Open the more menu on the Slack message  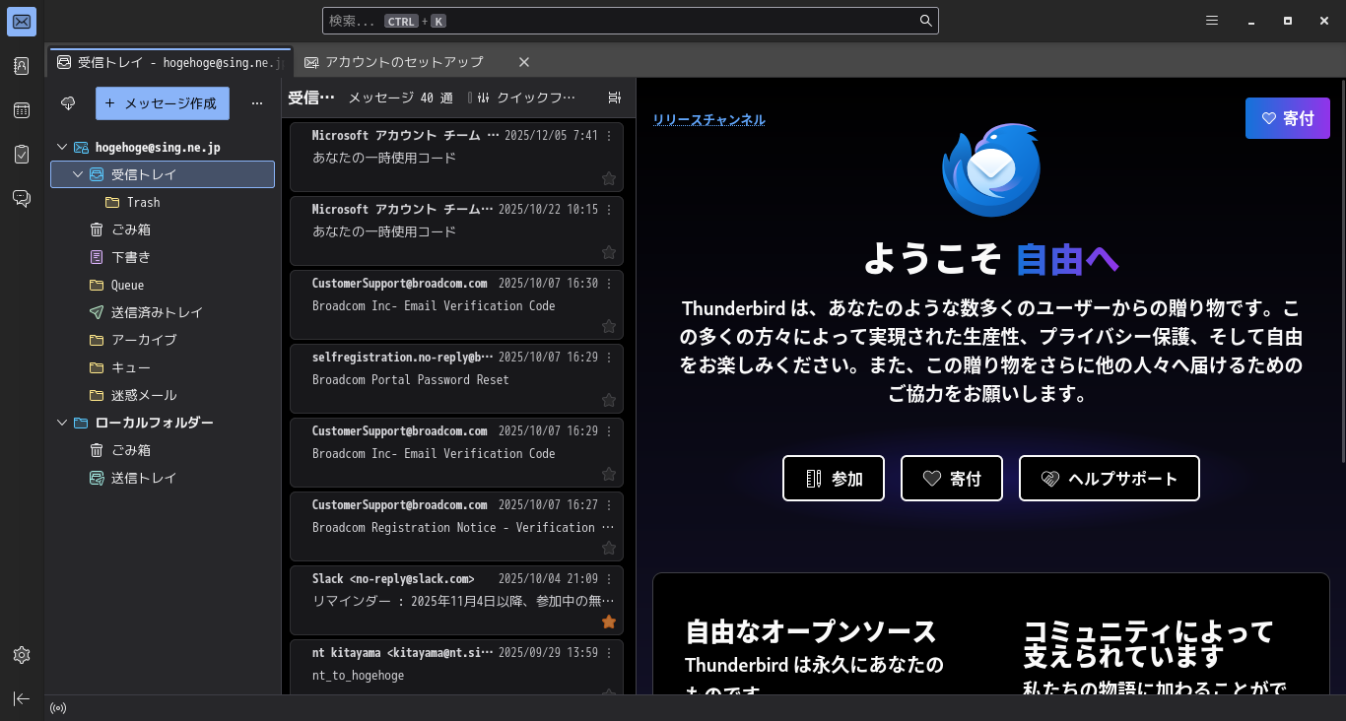point(609,579)
